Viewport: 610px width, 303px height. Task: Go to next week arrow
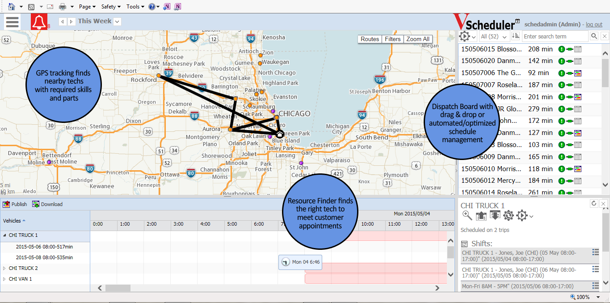71,21
